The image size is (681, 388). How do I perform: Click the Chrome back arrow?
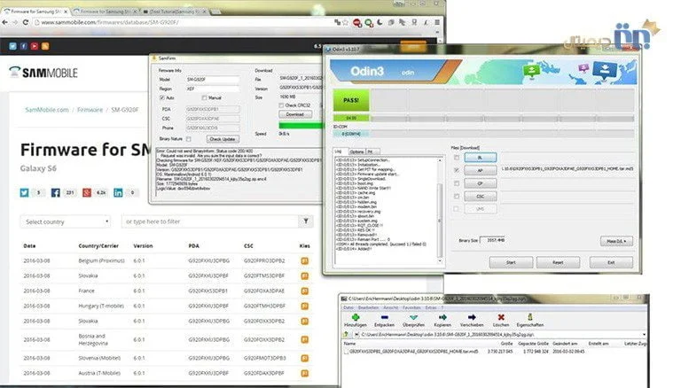(5, 22)
